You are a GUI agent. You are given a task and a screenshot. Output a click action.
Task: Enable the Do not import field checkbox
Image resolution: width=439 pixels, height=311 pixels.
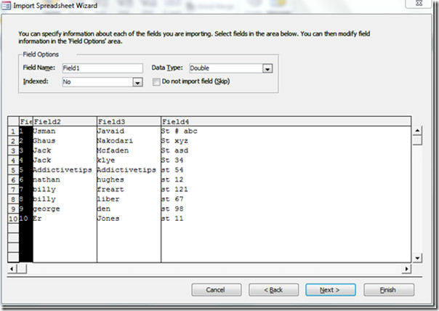coord(156,81)
